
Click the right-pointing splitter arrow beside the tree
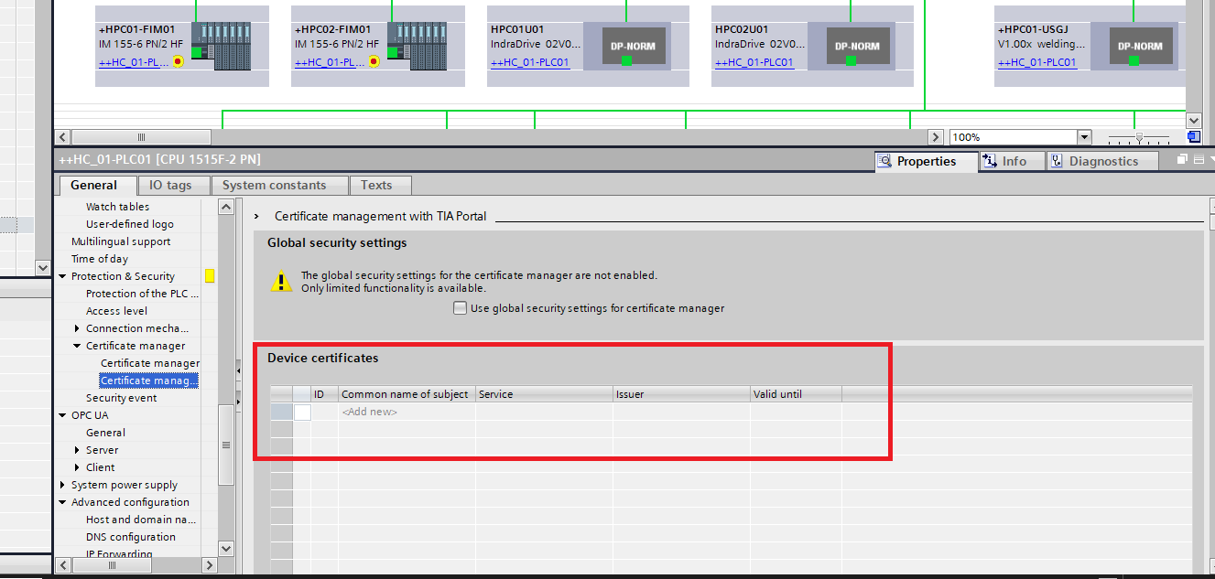click(239, 400)
